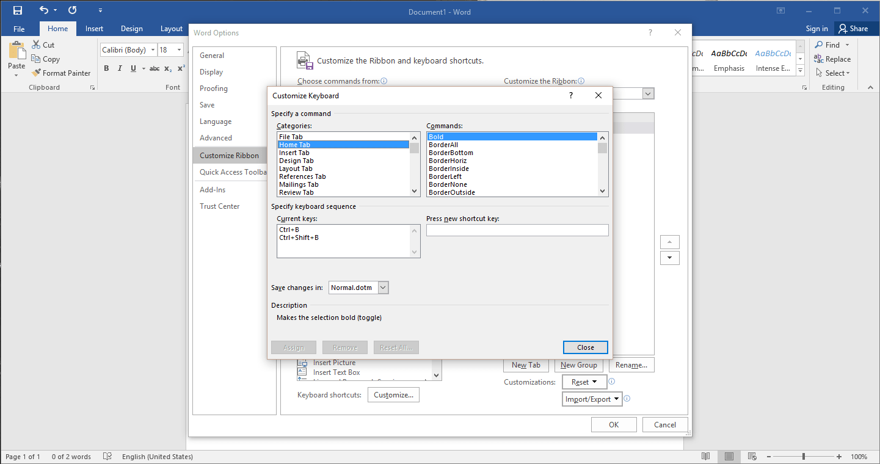This screenshot has width=880, height=464.
Task: Click the Share person icon
Action: click(x=843, y=29)
